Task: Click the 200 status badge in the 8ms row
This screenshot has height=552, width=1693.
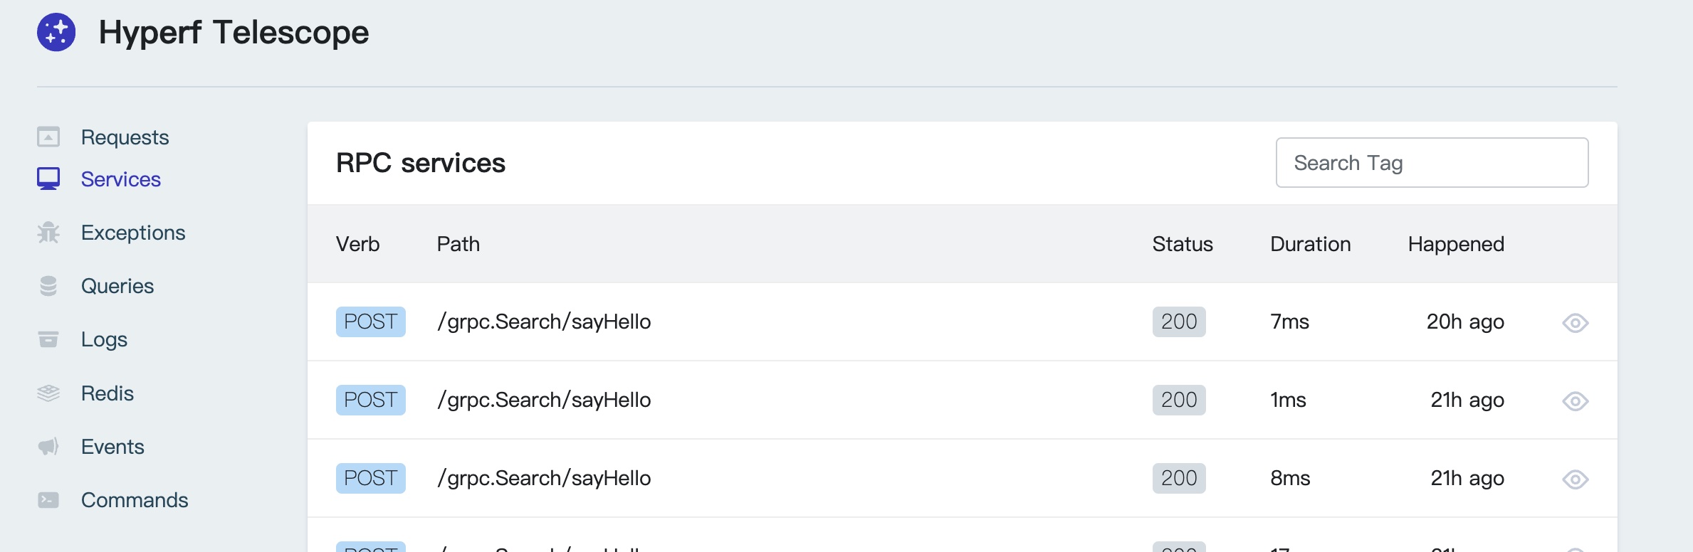Action: pyautogui.click(x=1179, y=478)
